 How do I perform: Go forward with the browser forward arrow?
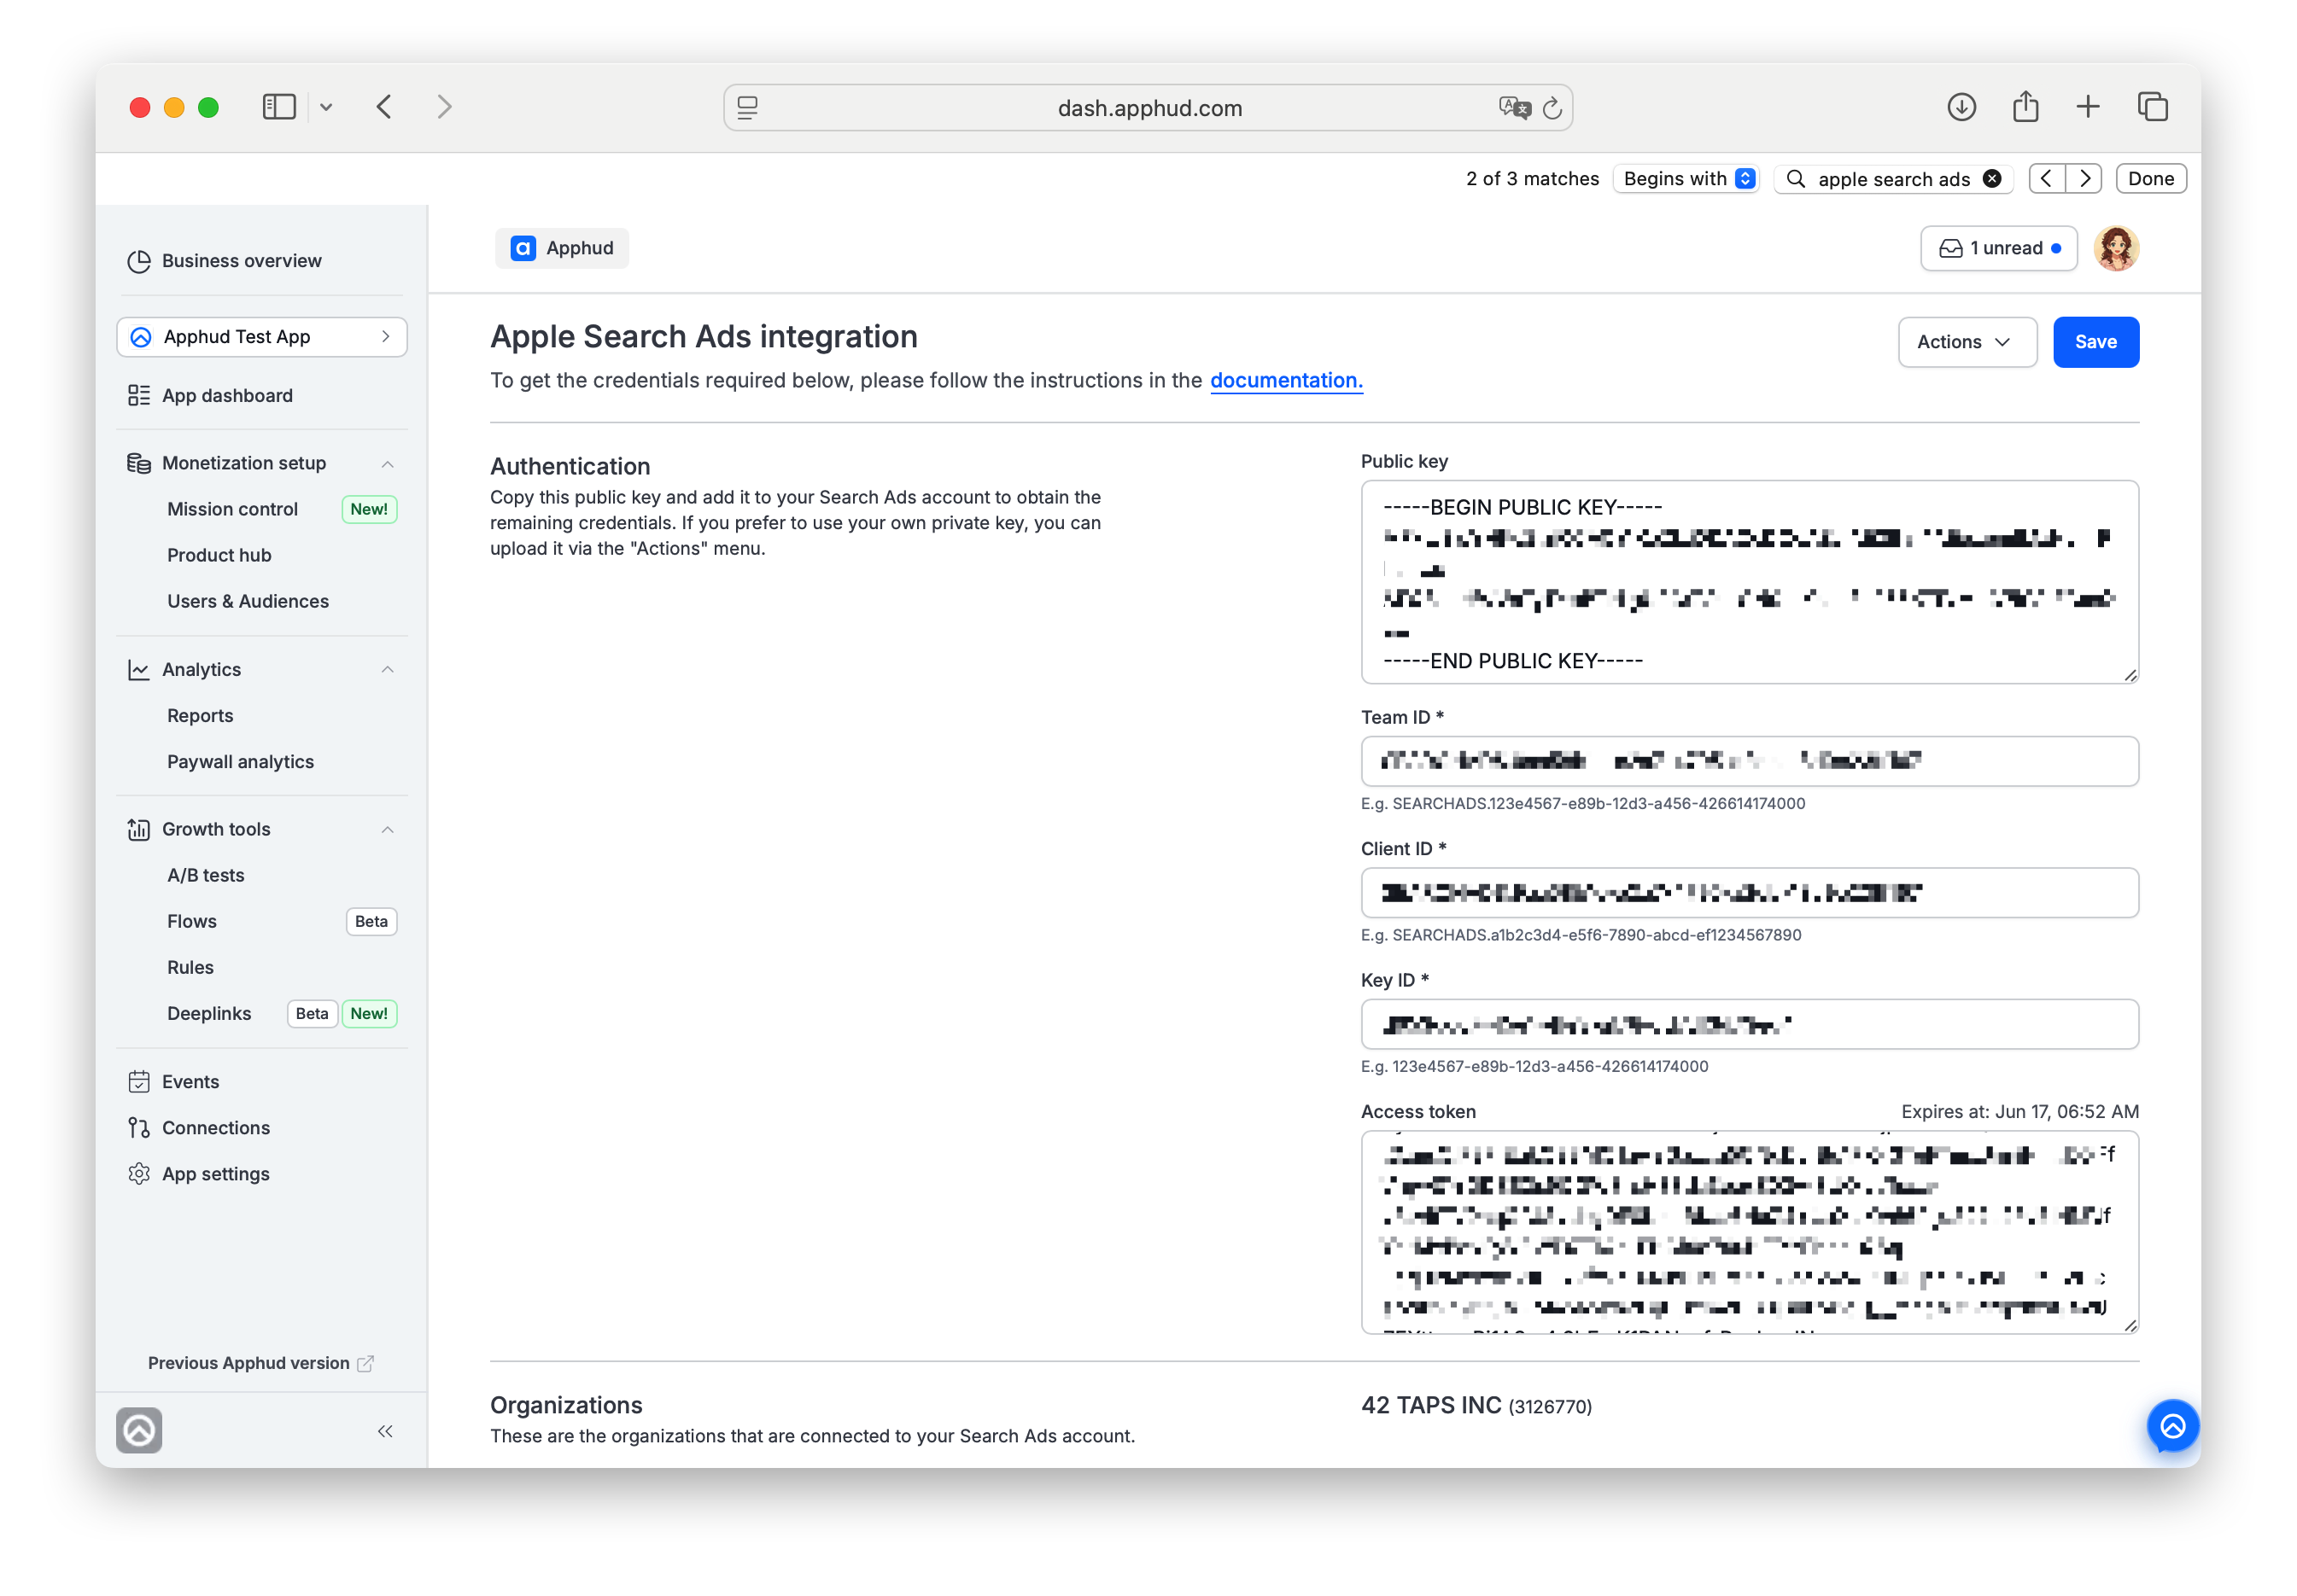point(444,107)
